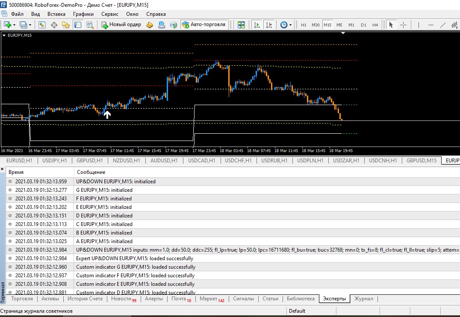This screenshot has width=460, height=317.
Task: Click the chart shift marker triangle
Action: tap(343, 33)
